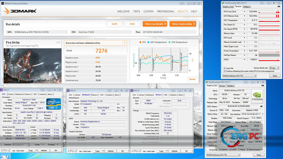The height and width of the screenshot is (159, 283).
Task: Open the GPU Core Clock sensor dropdown
Action: point(244,12)
